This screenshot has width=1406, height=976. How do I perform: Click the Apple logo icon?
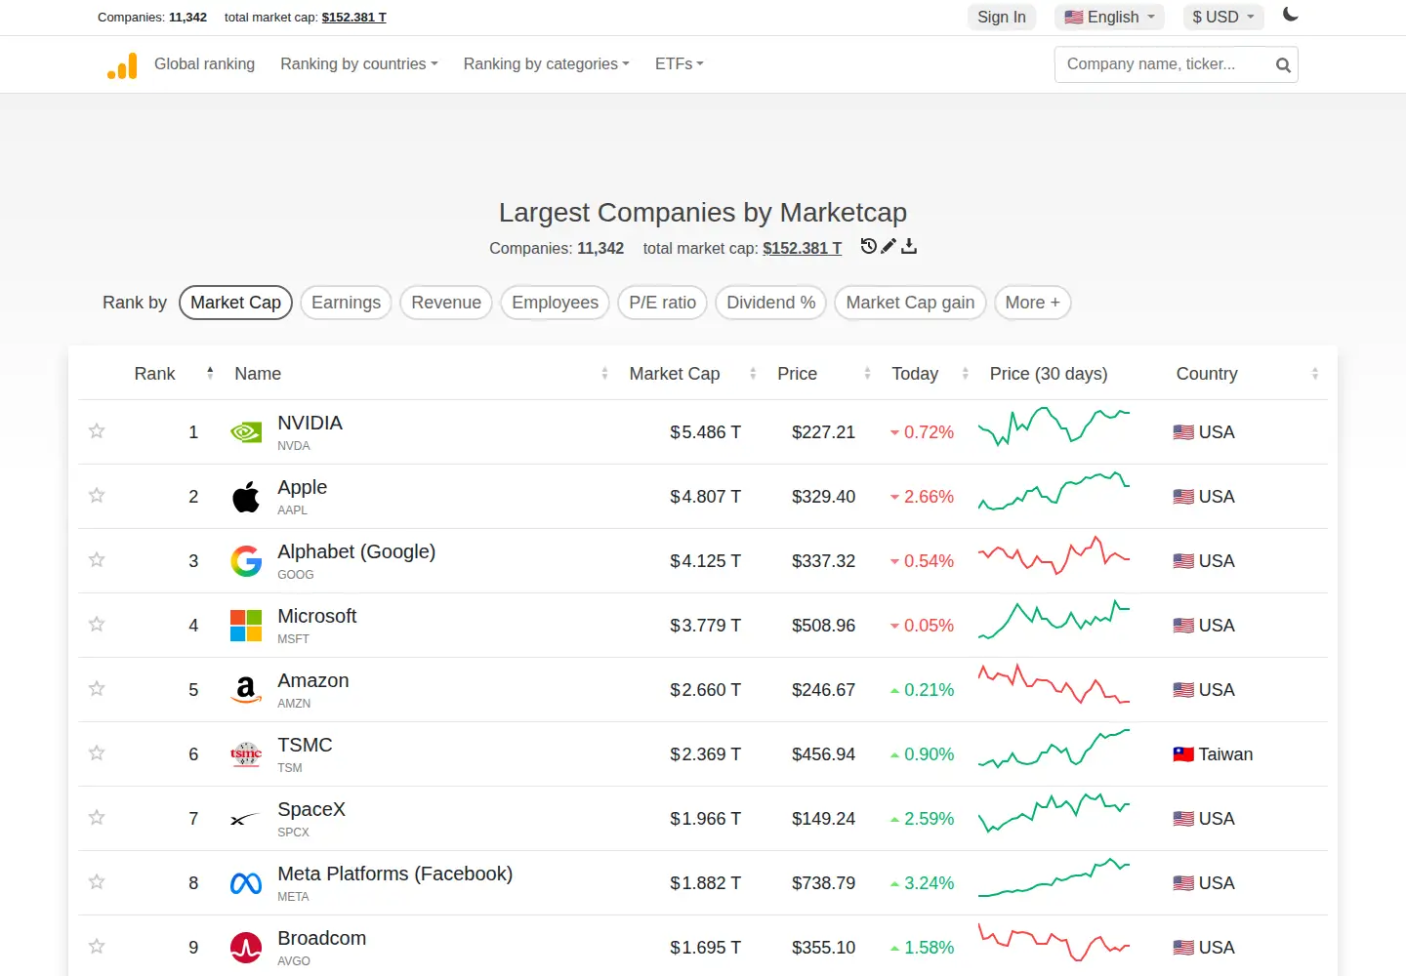coord(246,496)
